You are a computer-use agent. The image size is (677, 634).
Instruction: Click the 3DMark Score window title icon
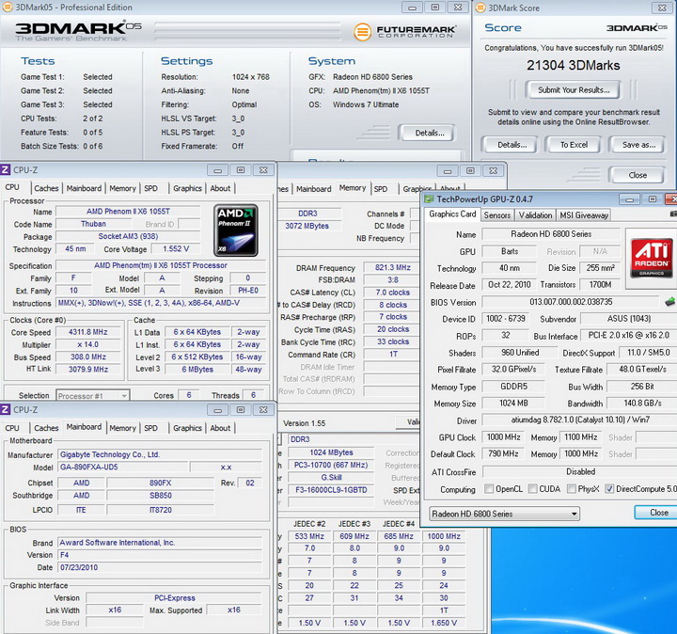tap(480, 8)
